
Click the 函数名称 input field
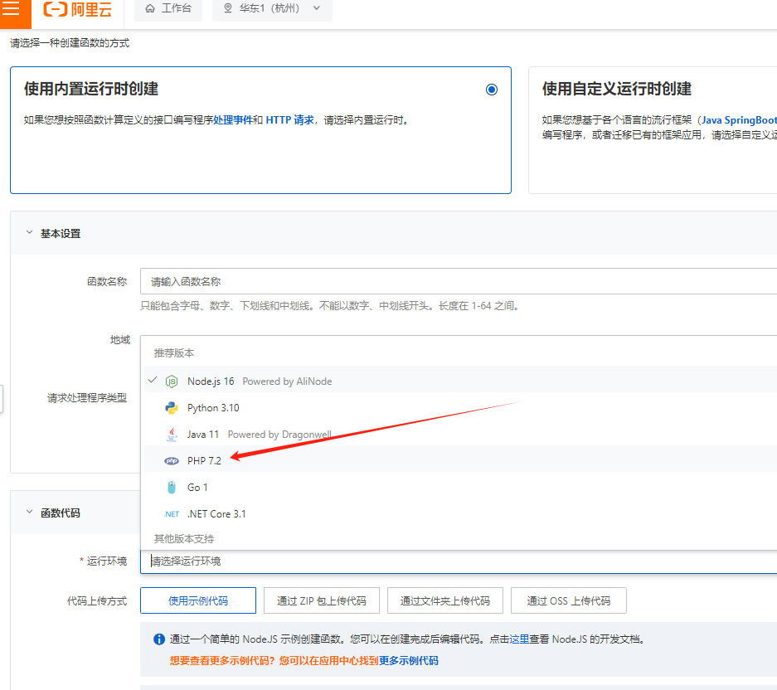pyautogui.click(x=459, y=281)
